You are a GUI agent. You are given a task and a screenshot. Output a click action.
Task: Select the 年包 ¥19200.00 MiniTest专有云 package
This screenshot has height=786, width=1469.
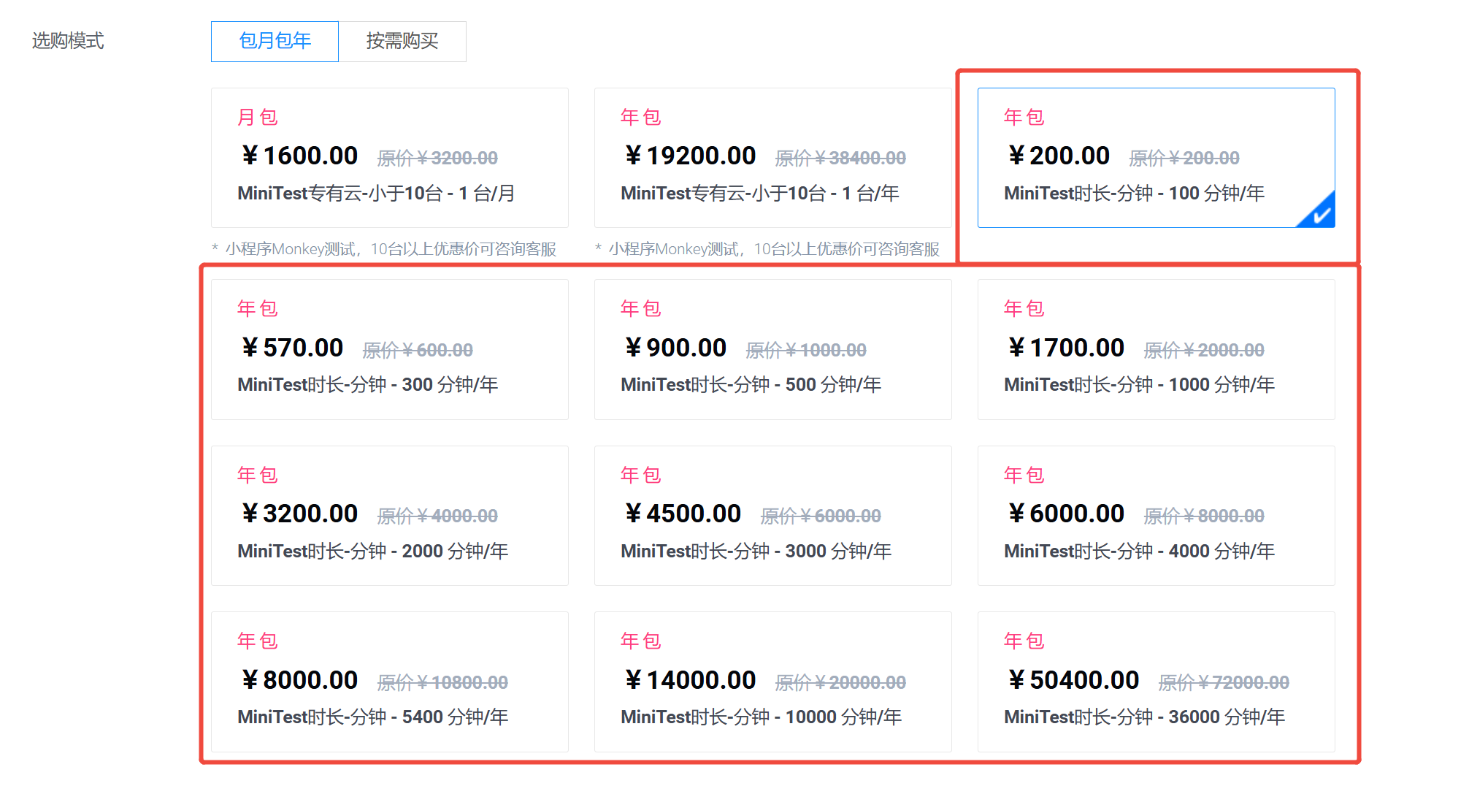773,158
